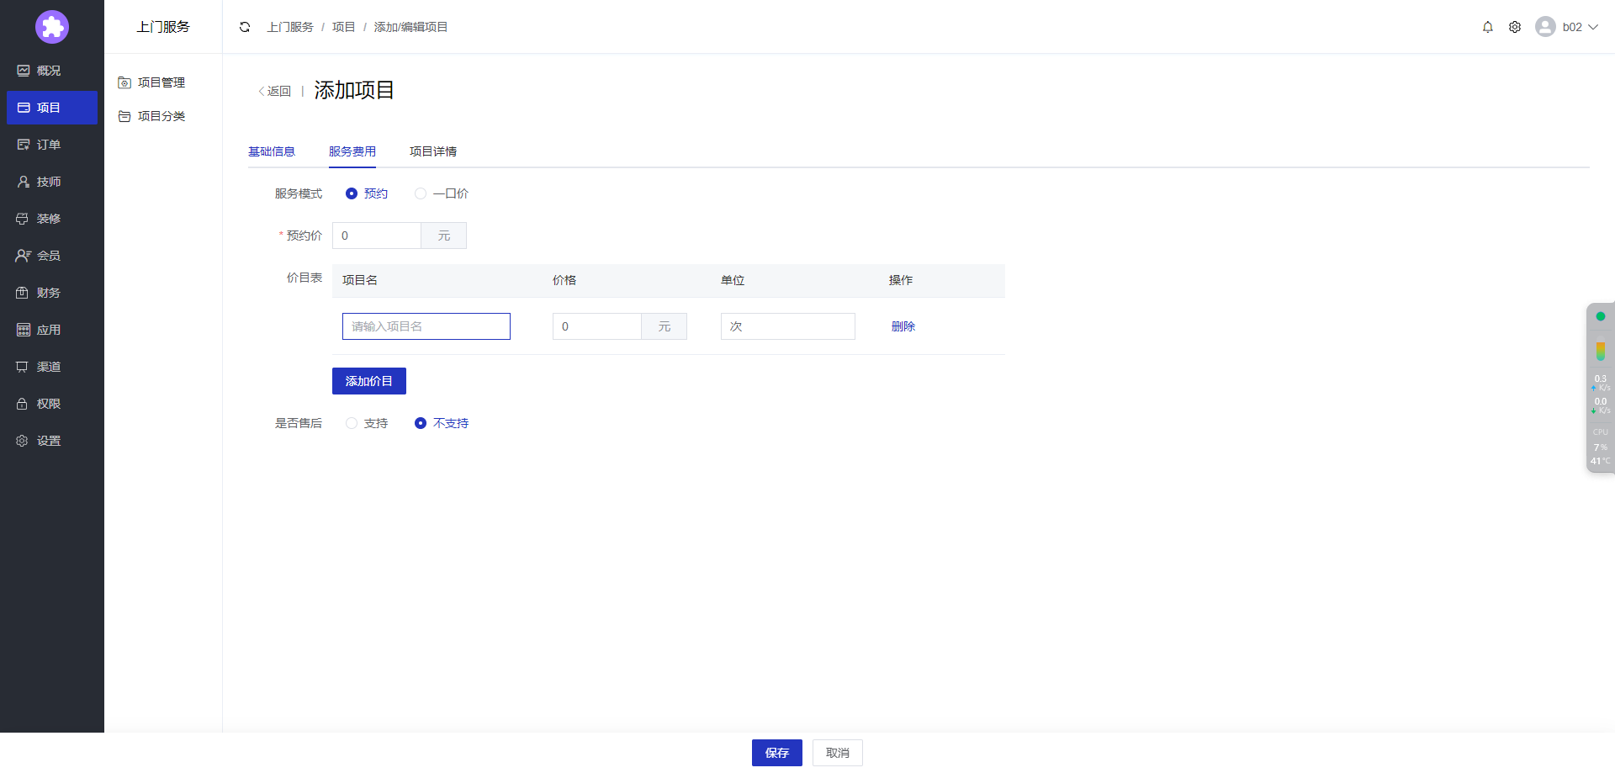The width and height of the screenshot is (1615, 773).
Task: Open 权限 permissions section
Action: (52, 404)
